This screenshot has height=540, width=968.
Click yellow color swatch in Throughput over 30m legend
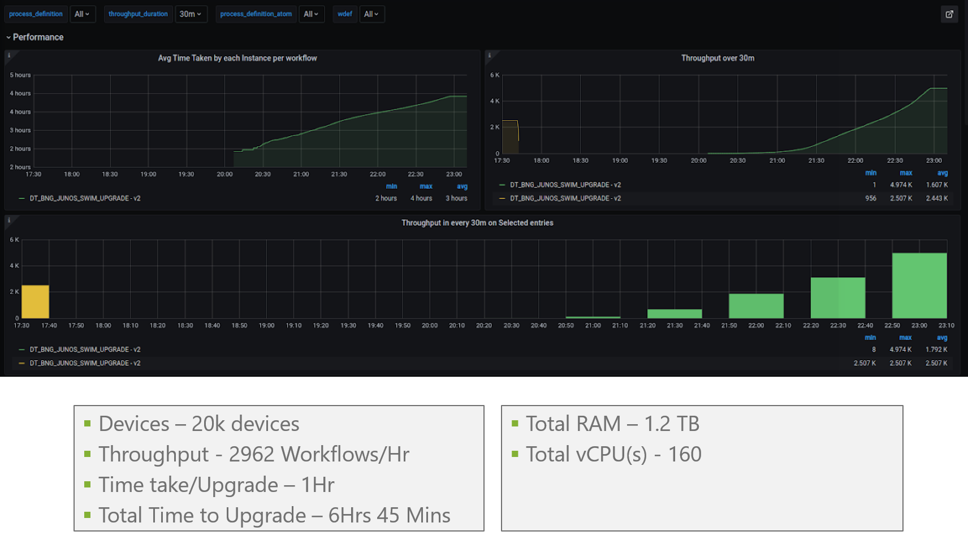(502, 198)
